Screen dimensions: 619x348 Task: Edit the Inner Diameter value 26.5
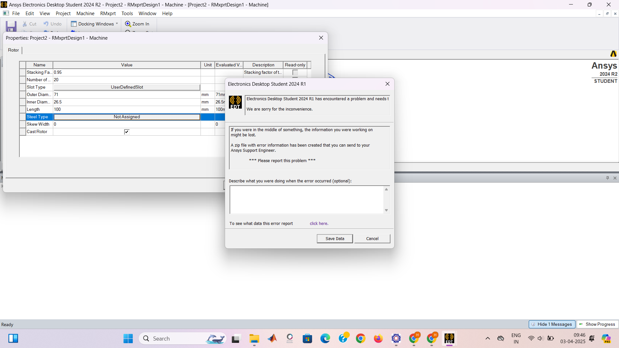click(127, 102)
